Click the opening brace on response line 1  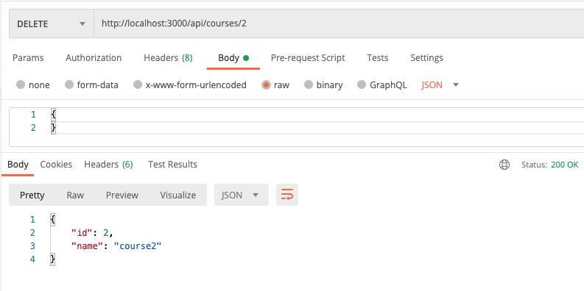tap(52, 220)
